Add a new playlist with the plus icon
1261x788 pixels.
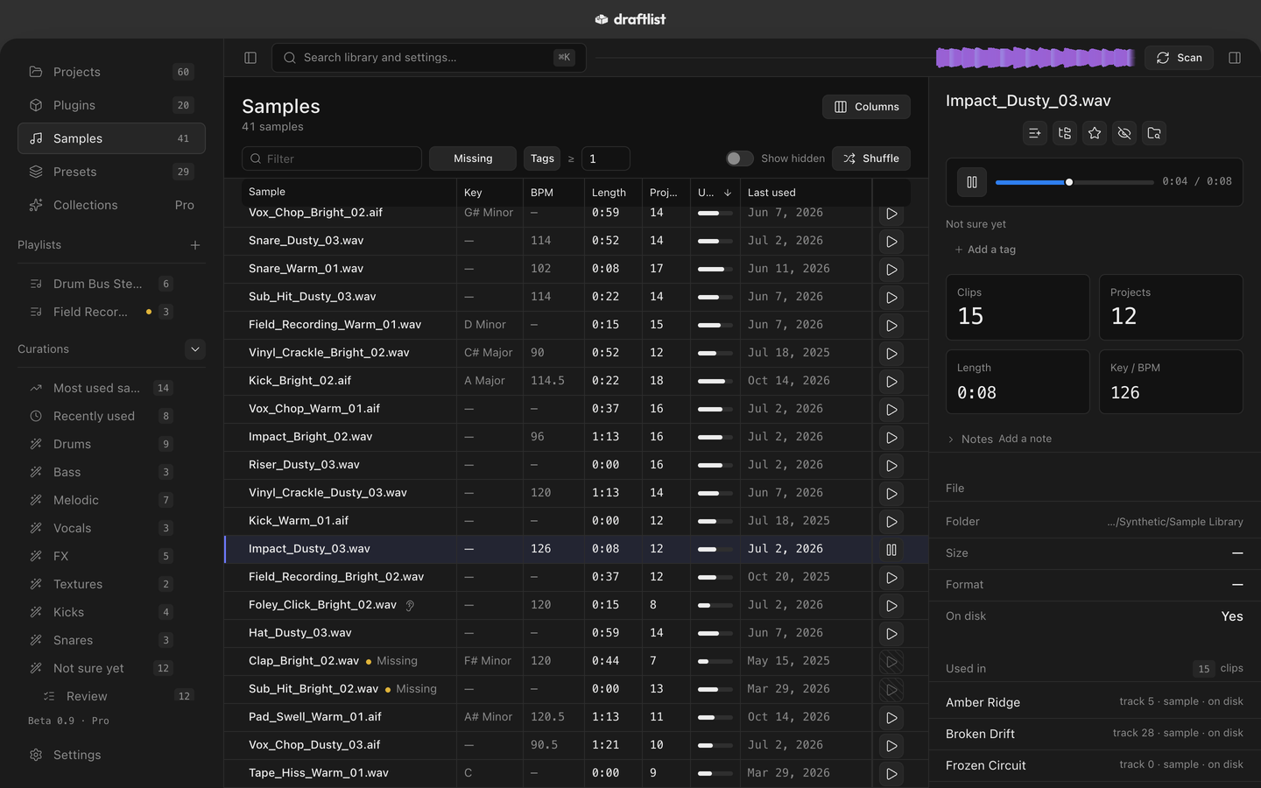coord(195,245)
